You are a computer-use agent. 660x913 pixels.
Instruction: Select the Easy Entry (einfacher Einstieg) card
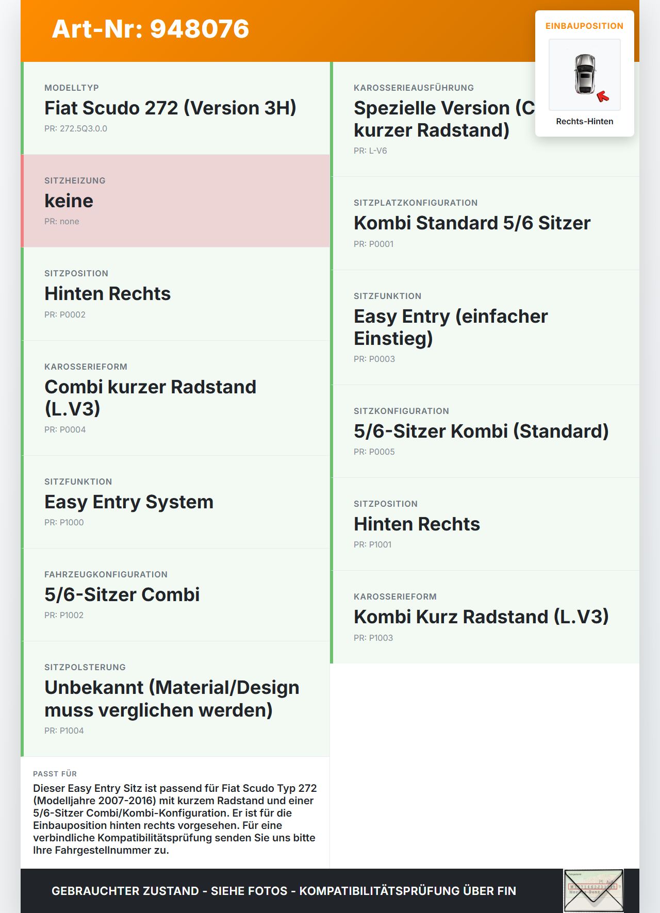485,327
